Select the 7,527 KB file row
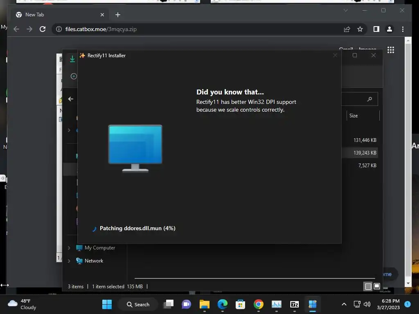 coord(367,166)
